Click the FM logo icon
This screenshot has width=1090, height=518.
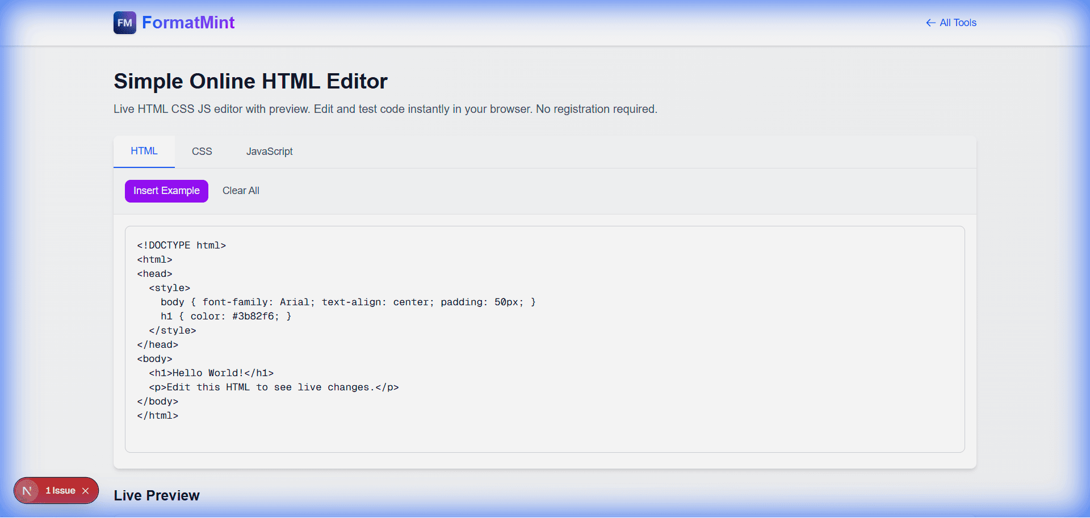pos(124,23)
